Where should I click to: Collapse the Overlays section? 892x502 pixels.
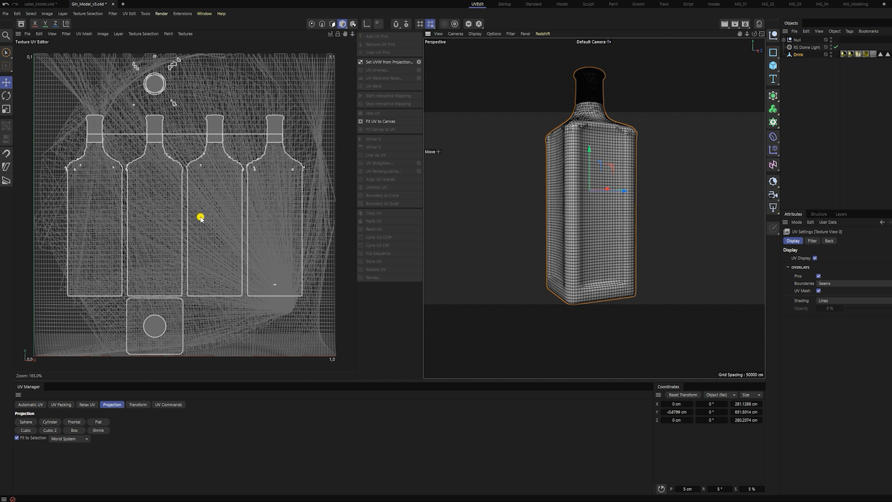[x=788, y=267]
